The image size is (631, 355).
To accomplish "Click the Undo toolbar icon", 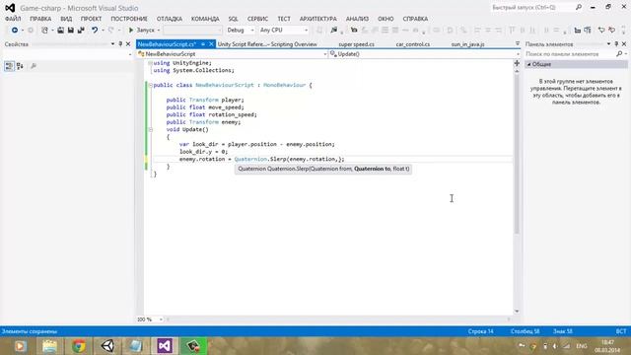I will click(x=95, y=31).
